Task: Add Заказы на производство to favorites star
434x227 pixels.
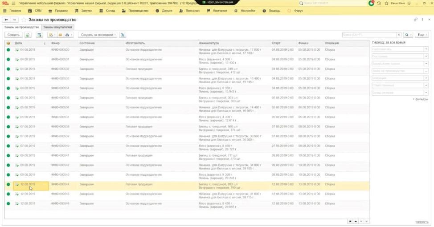Action: point(24,20)
